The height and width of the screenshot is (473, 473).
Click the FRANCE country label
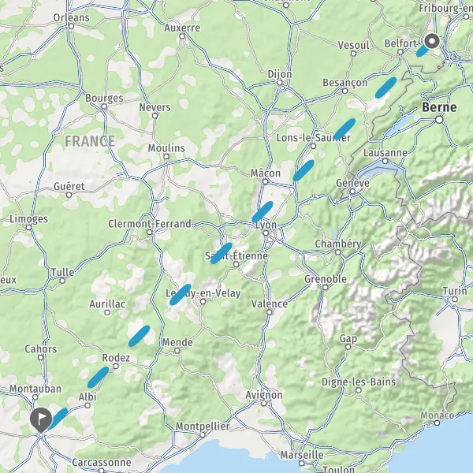pyautogui.click(x=90, y=141)
